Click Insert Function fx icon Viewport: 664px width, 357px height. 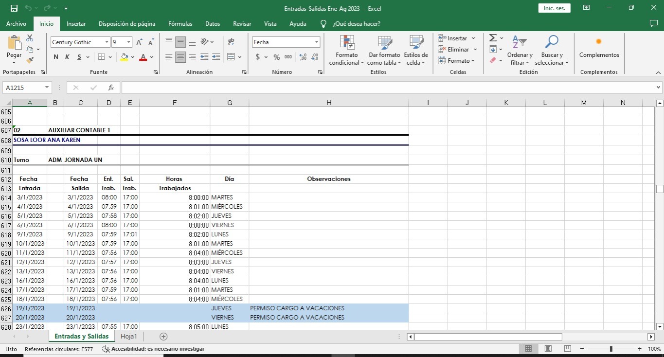(111, 88)
